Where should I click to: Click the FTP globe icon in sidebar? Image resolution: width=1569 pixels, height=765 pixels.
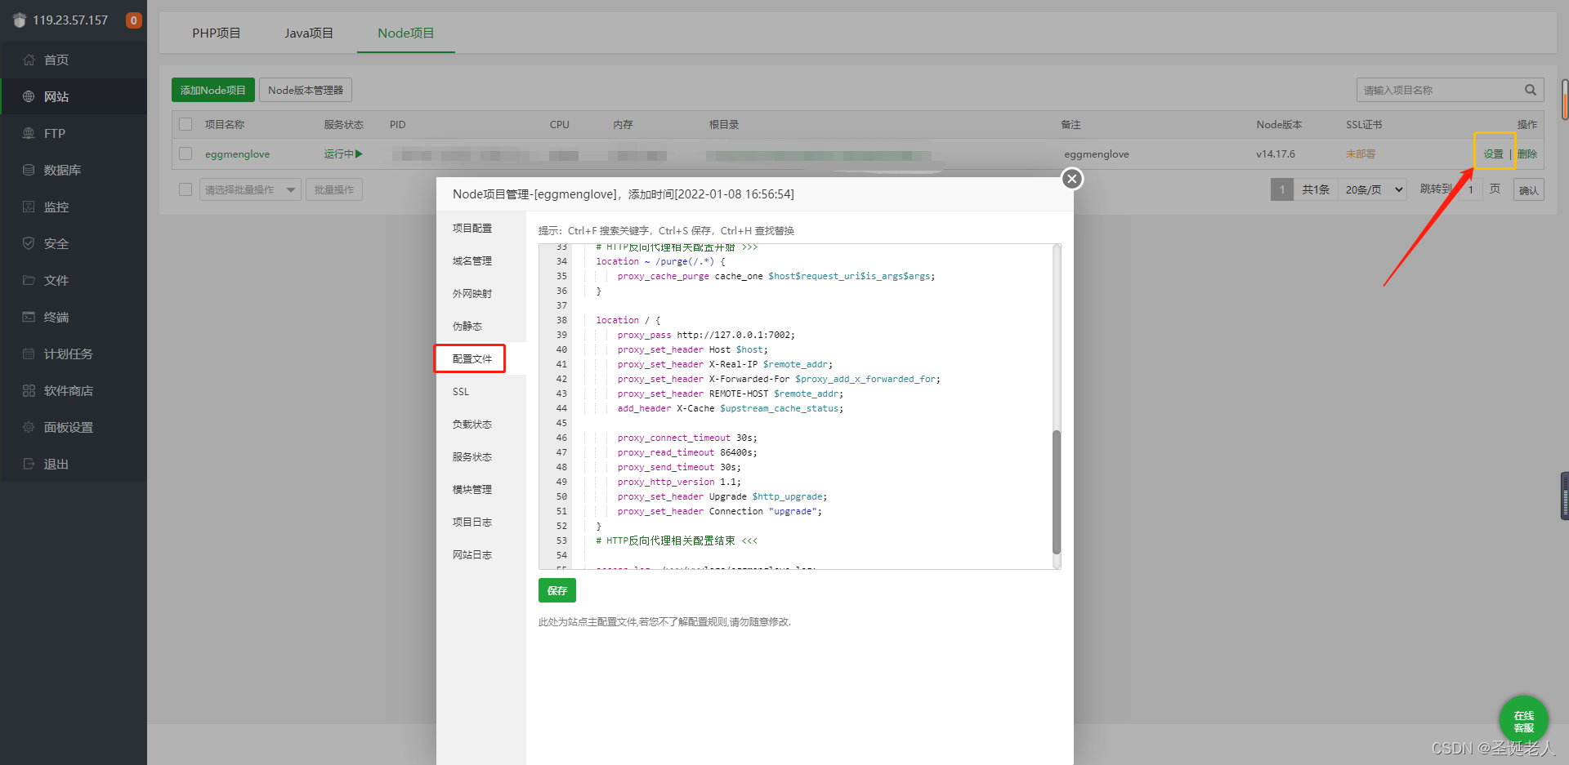[29, 133]
